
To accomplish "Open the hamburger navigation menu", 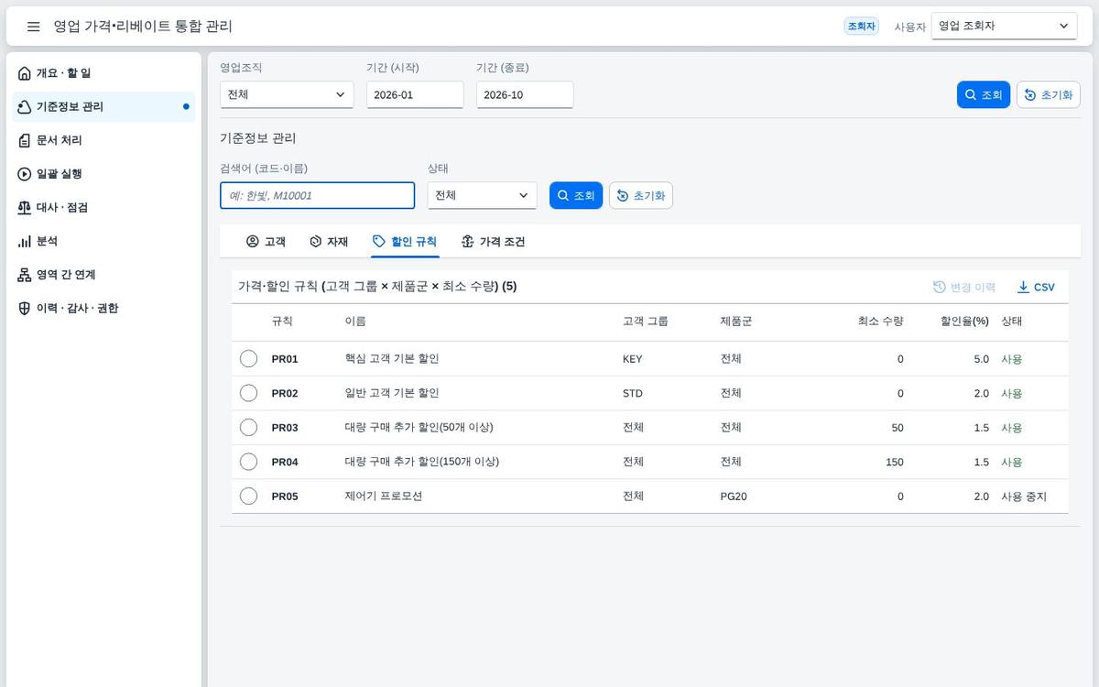I will click(x=33, y=27).
